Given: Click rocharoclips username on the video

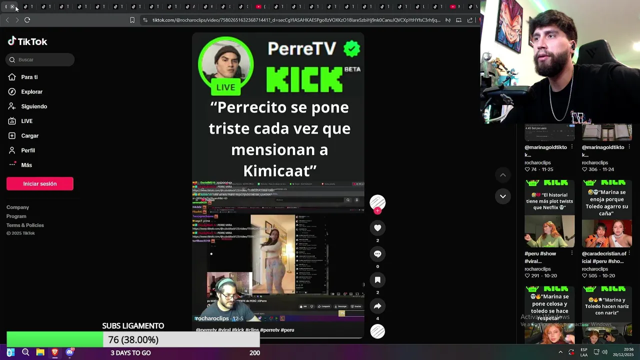Looking at the screenshot, I should click(212, 318).
